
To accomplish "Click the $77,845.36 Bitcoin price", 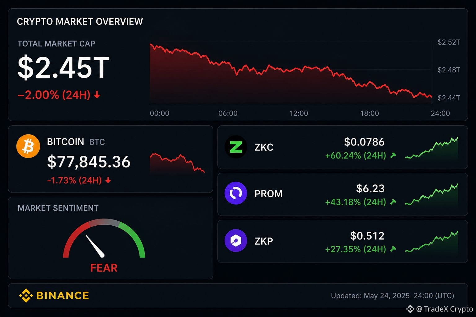I will [89, 162].
